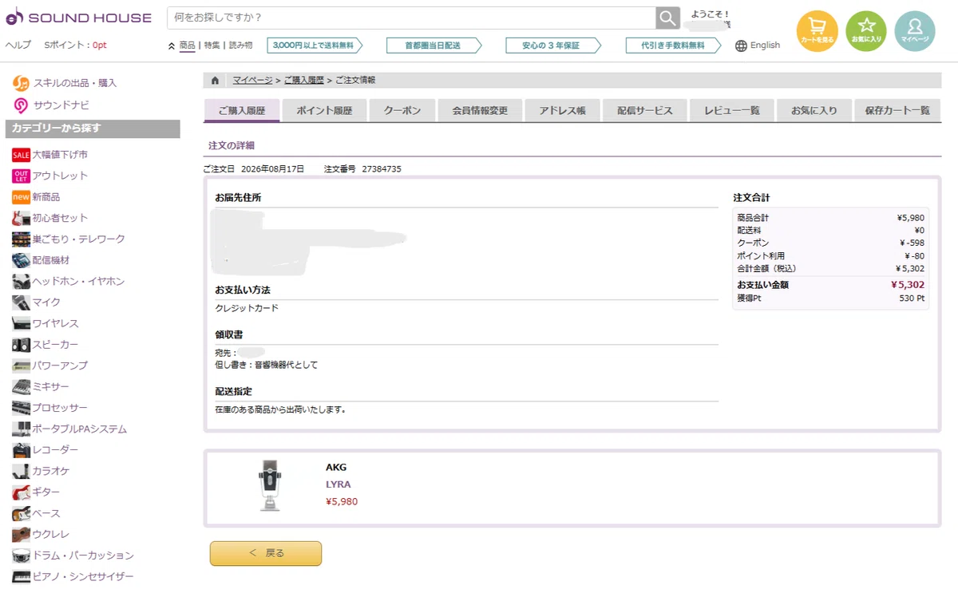This screenshot has width=958, height=589.
Task: Click the SALE badge for 大幅値下げ市
Action: click(21, 155)
